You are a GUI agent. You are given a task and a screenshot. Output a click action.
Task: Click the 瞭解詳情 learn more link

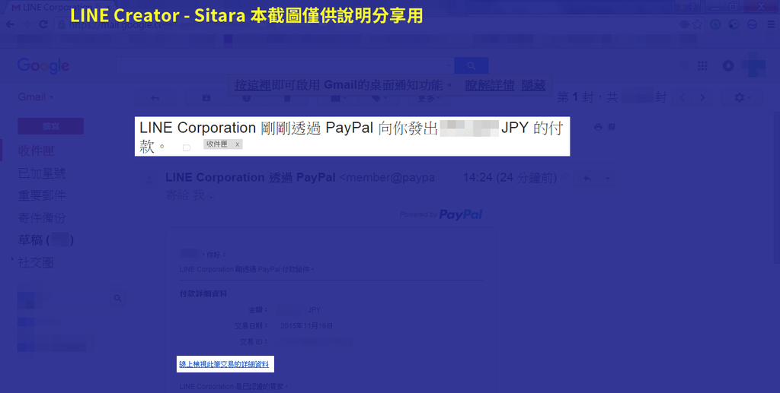point(490,85)
